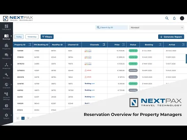Click the NextPax logo in header
The image size is (187, 140).
point(18,18)
